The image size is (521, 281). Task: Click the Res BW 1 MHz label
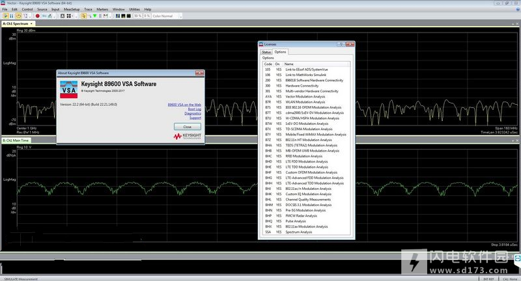[x=28, y=133]
